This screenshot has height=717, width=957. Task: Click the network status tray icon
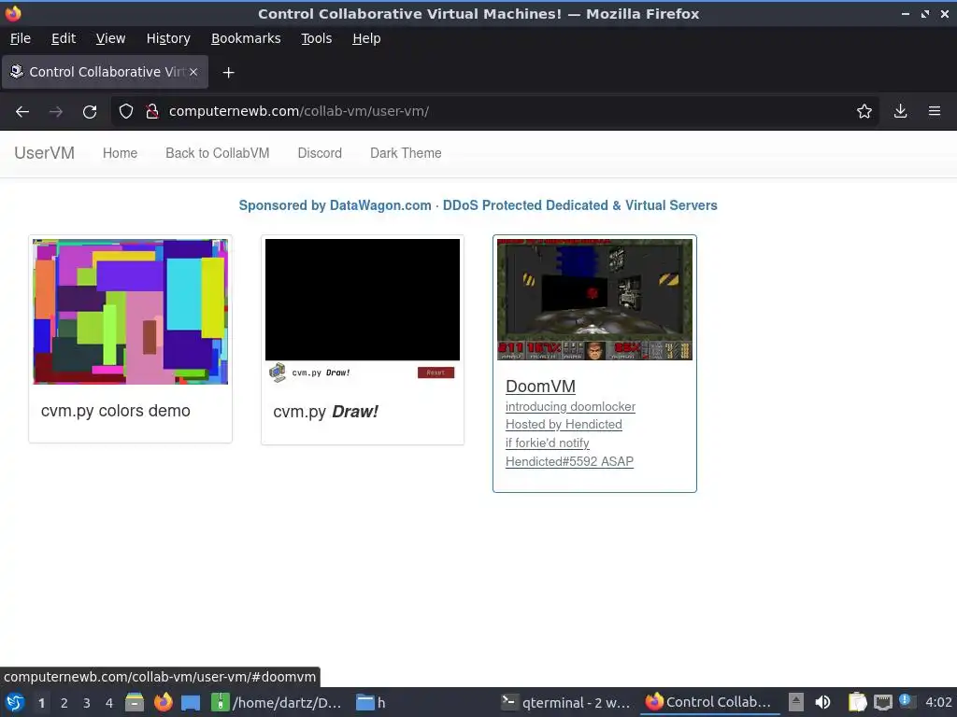tap(882, 703)
